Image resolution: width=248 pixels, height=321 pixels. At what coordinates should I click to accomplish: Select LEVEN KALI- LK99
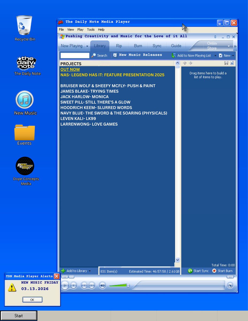(78, 119)
